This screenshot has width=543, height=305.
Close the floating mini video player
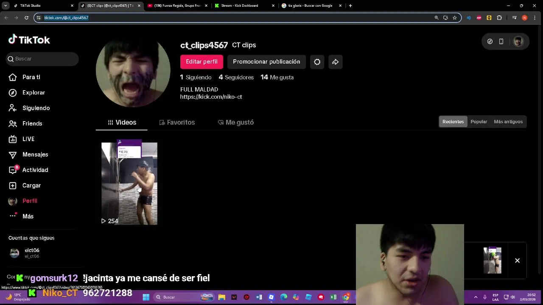517,261
